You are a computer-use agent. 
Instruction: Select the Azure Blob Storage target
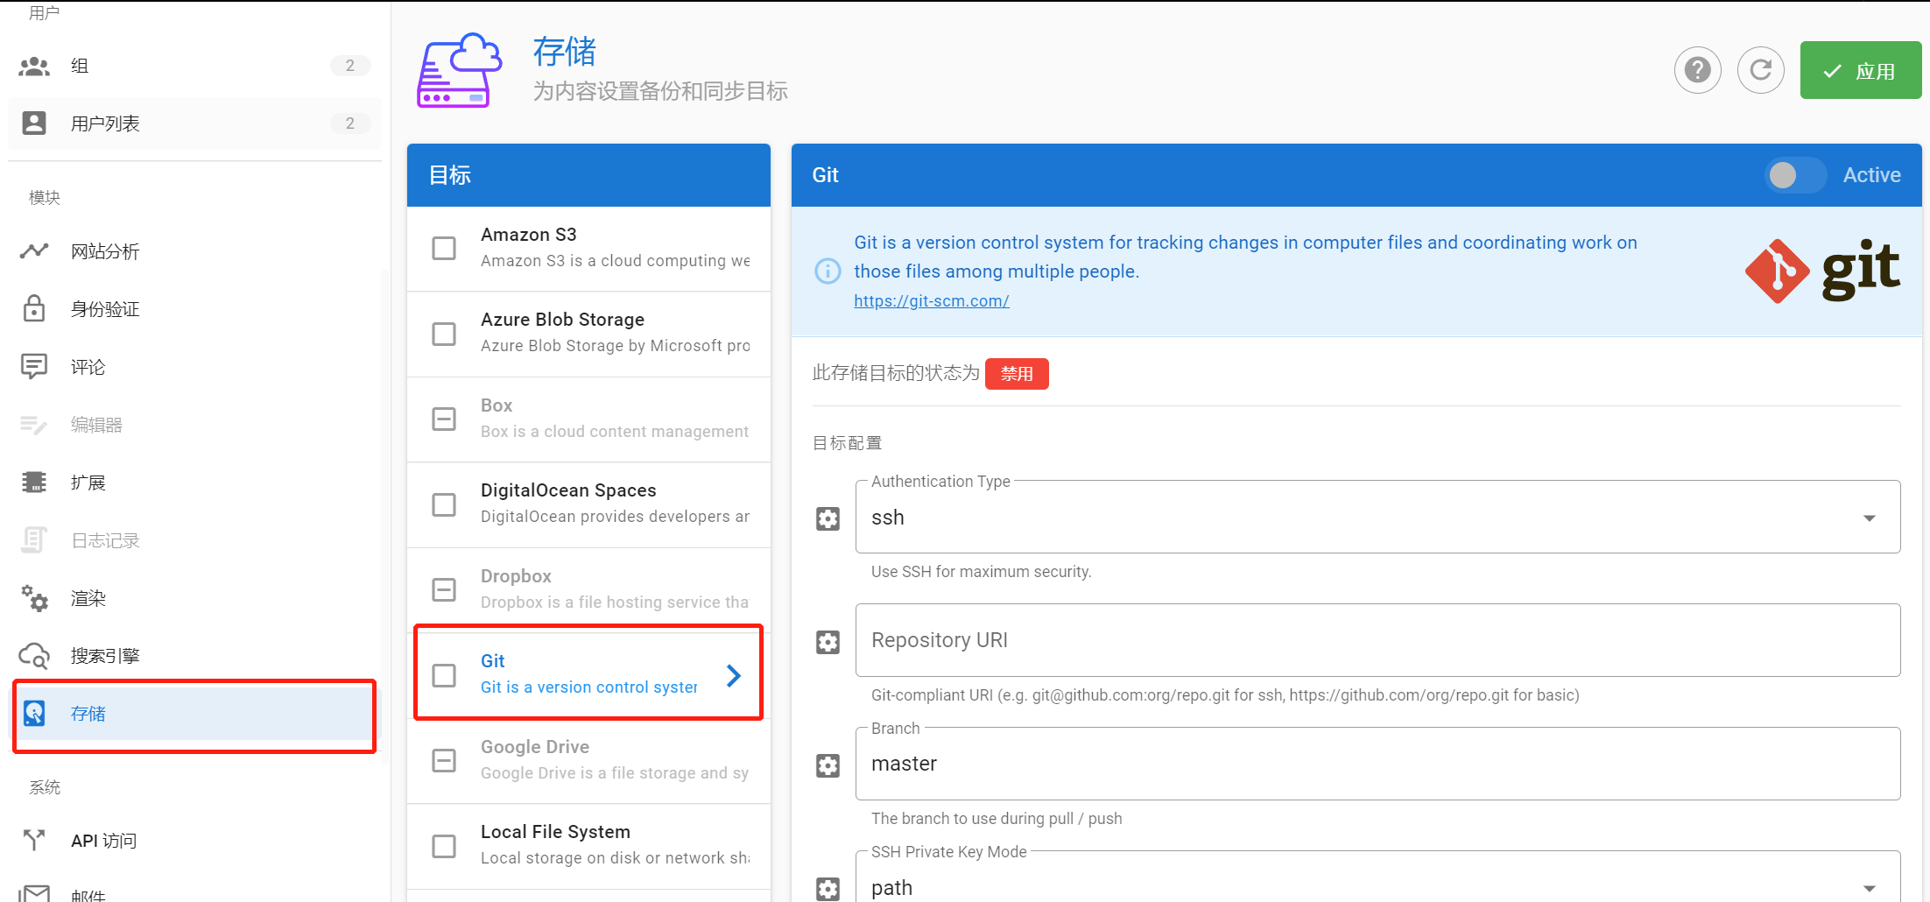click(x=588, y=334)
